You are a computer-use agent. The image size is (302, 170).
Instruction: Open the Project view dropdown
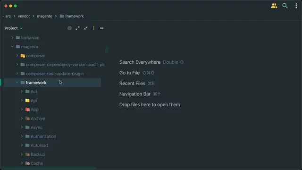point(13,28)
